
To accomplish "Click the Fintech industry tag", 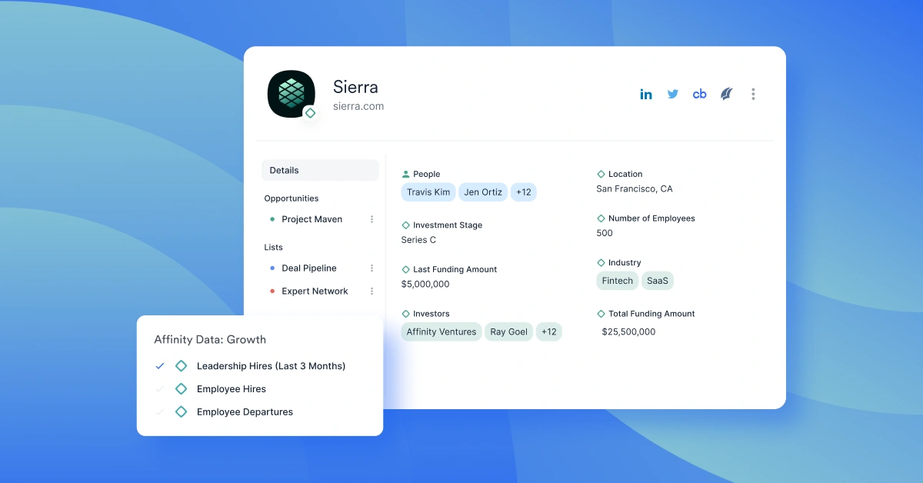I will pos(618,281).
